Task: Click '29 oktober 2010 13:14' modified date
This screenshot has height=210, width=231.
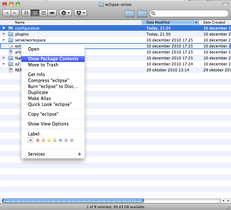Action: click(x=168, y=70)
